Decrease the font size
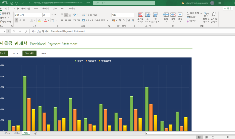 pos(56,15)
